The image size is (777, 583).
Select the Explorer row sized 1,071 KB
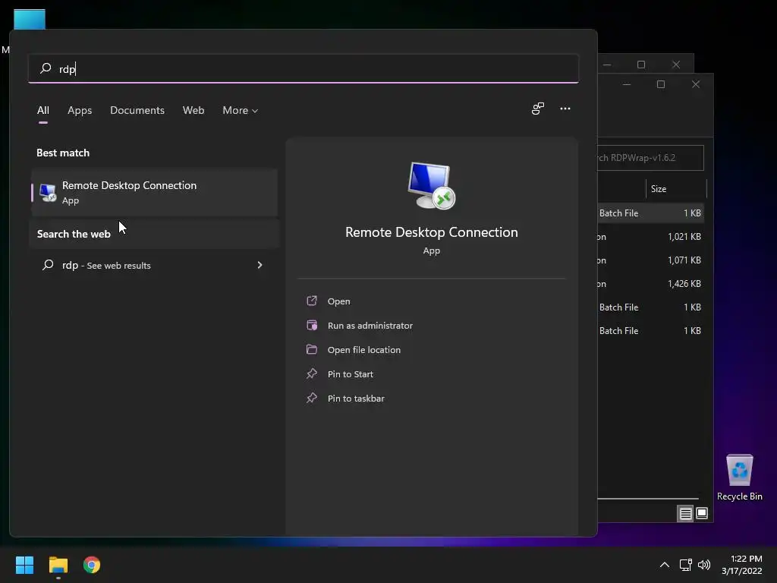(x=651, y=260)
